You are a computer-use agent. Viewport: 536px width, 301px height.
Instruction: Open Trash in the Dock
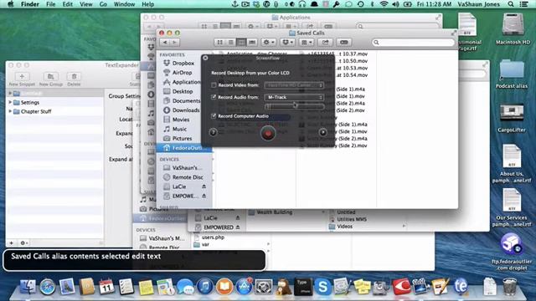509,287
